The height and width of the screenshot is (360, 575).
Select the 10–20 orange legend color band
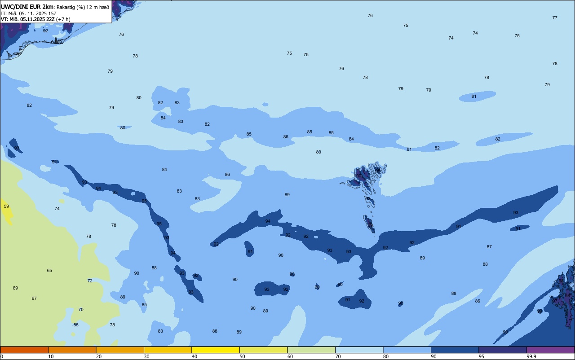tap(72, 350)
